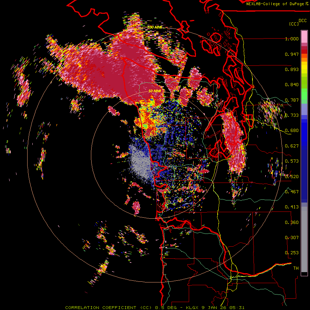310x310 pixels.
Task: Click the 0.893 scale value
Action: 292,69
